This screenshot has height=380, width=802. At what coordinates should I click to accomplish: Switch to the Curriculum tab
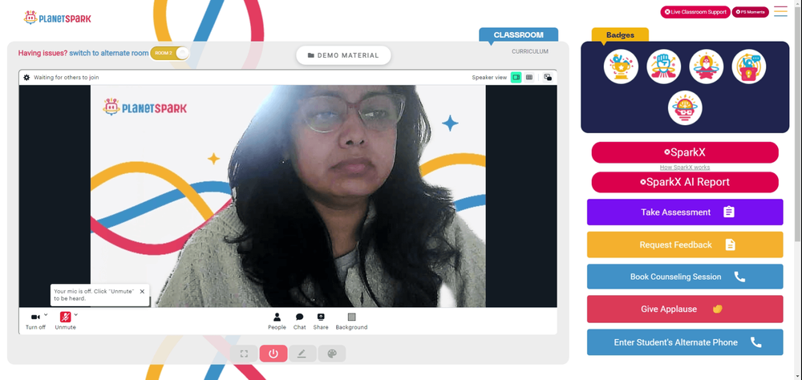click(x=530, y=51)
